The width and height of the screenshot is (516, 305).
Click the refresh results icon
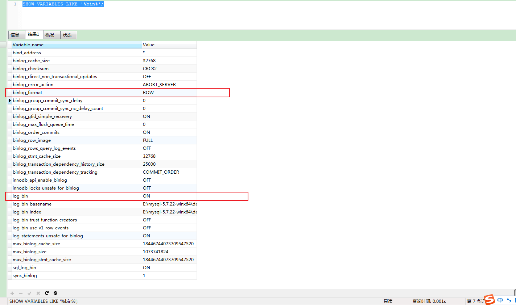(x=47, y=293)
